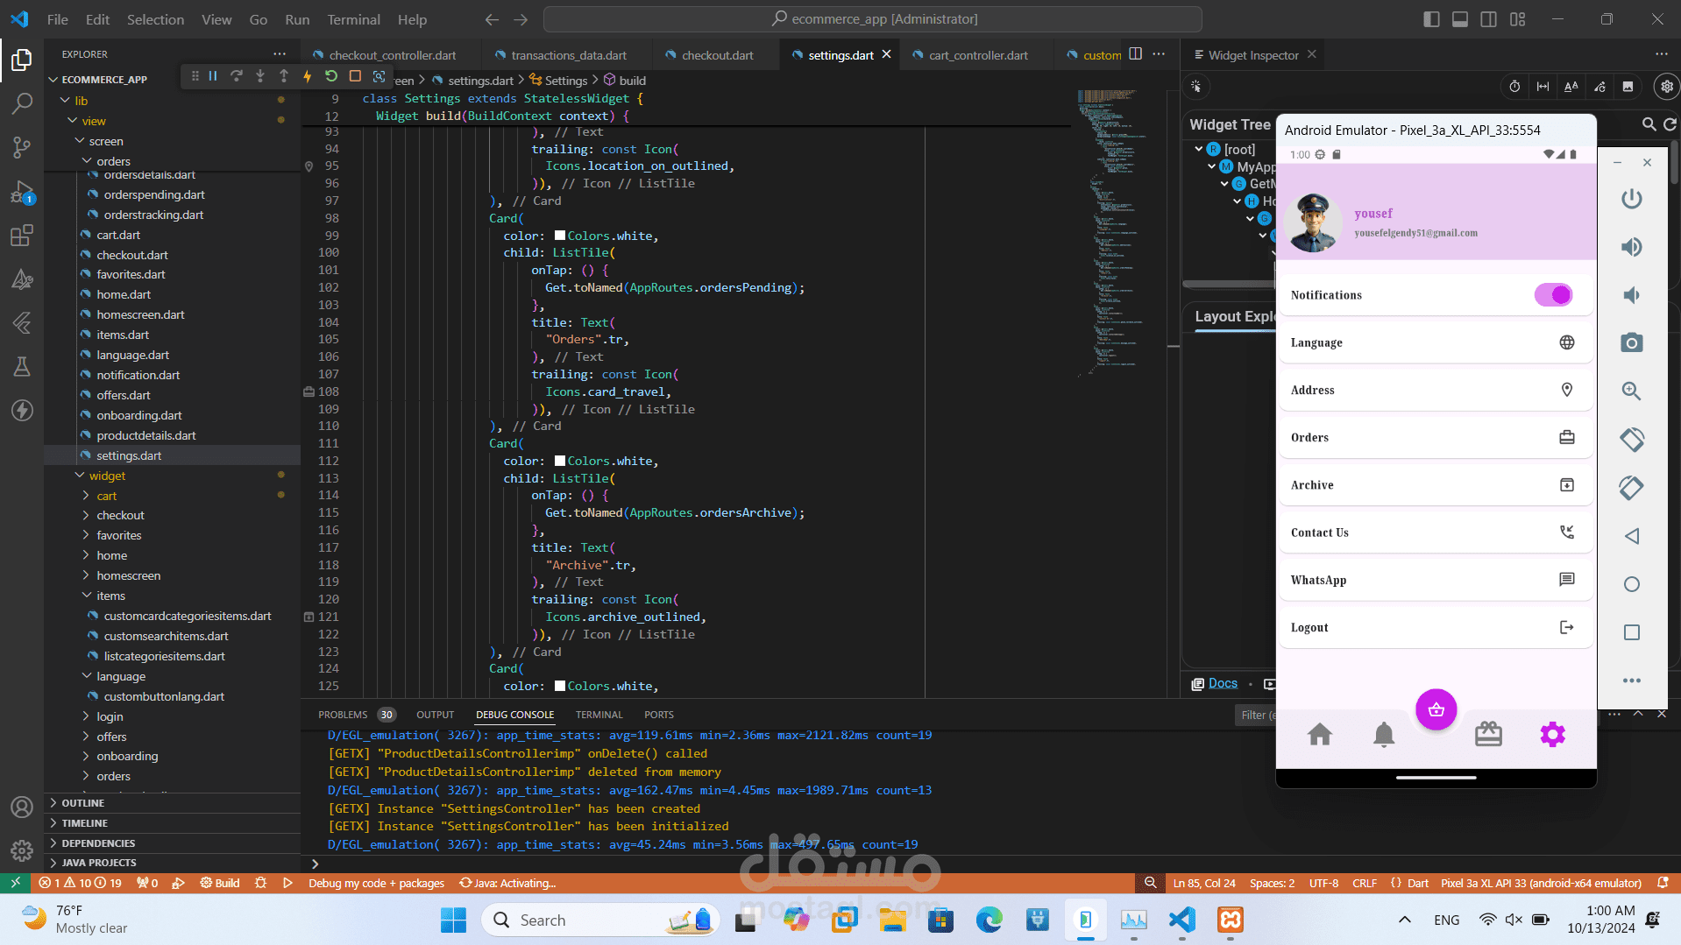Tap the Logout row in the app
Viewport: 1681px width, 945px height.
1436,627
